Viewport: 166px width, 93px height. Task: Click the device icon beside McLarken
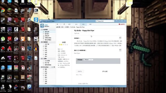coord(42,67)
